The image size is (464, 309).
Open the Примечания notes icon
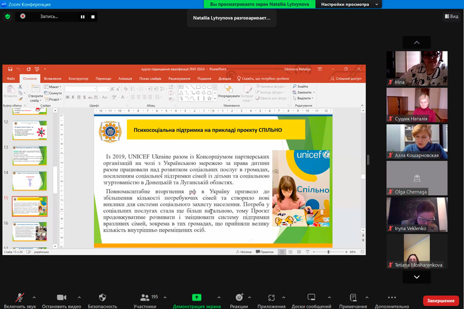click(x=353, y=298)
